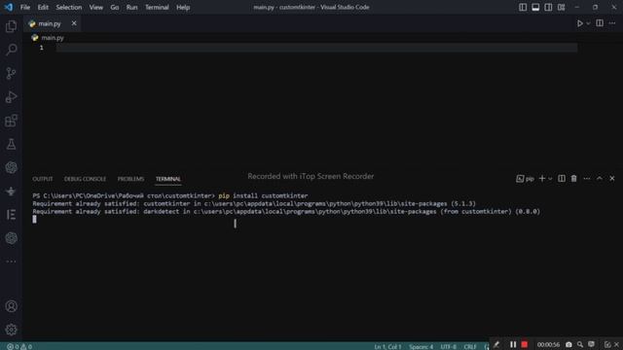623x350 pixels.
Task: Open the Terminal menu
Action: [157, 7]
